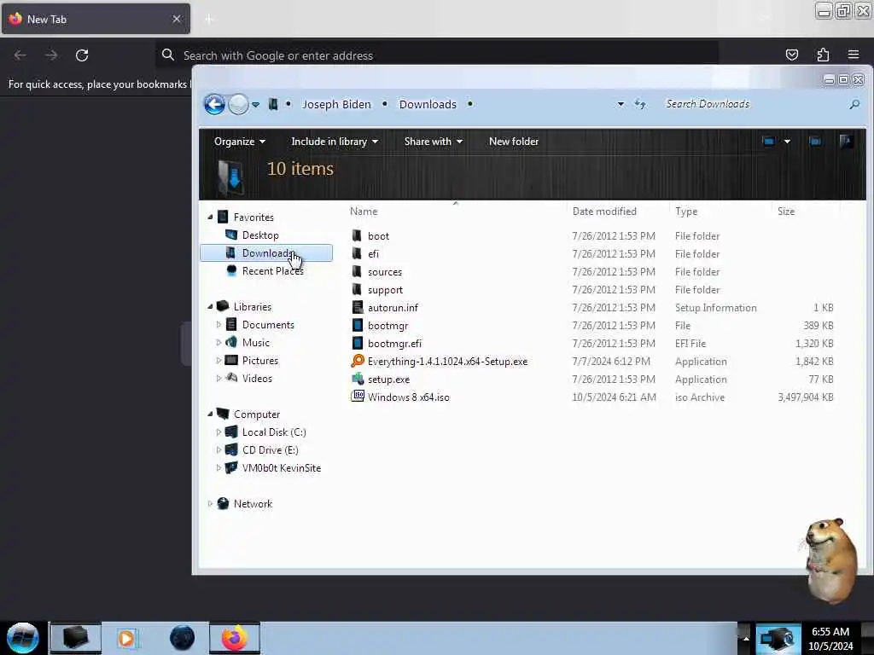The height and width of the screenshot is (655, 874).
Task: Collapse the Libraries group
Action: [x=210, y=306]
